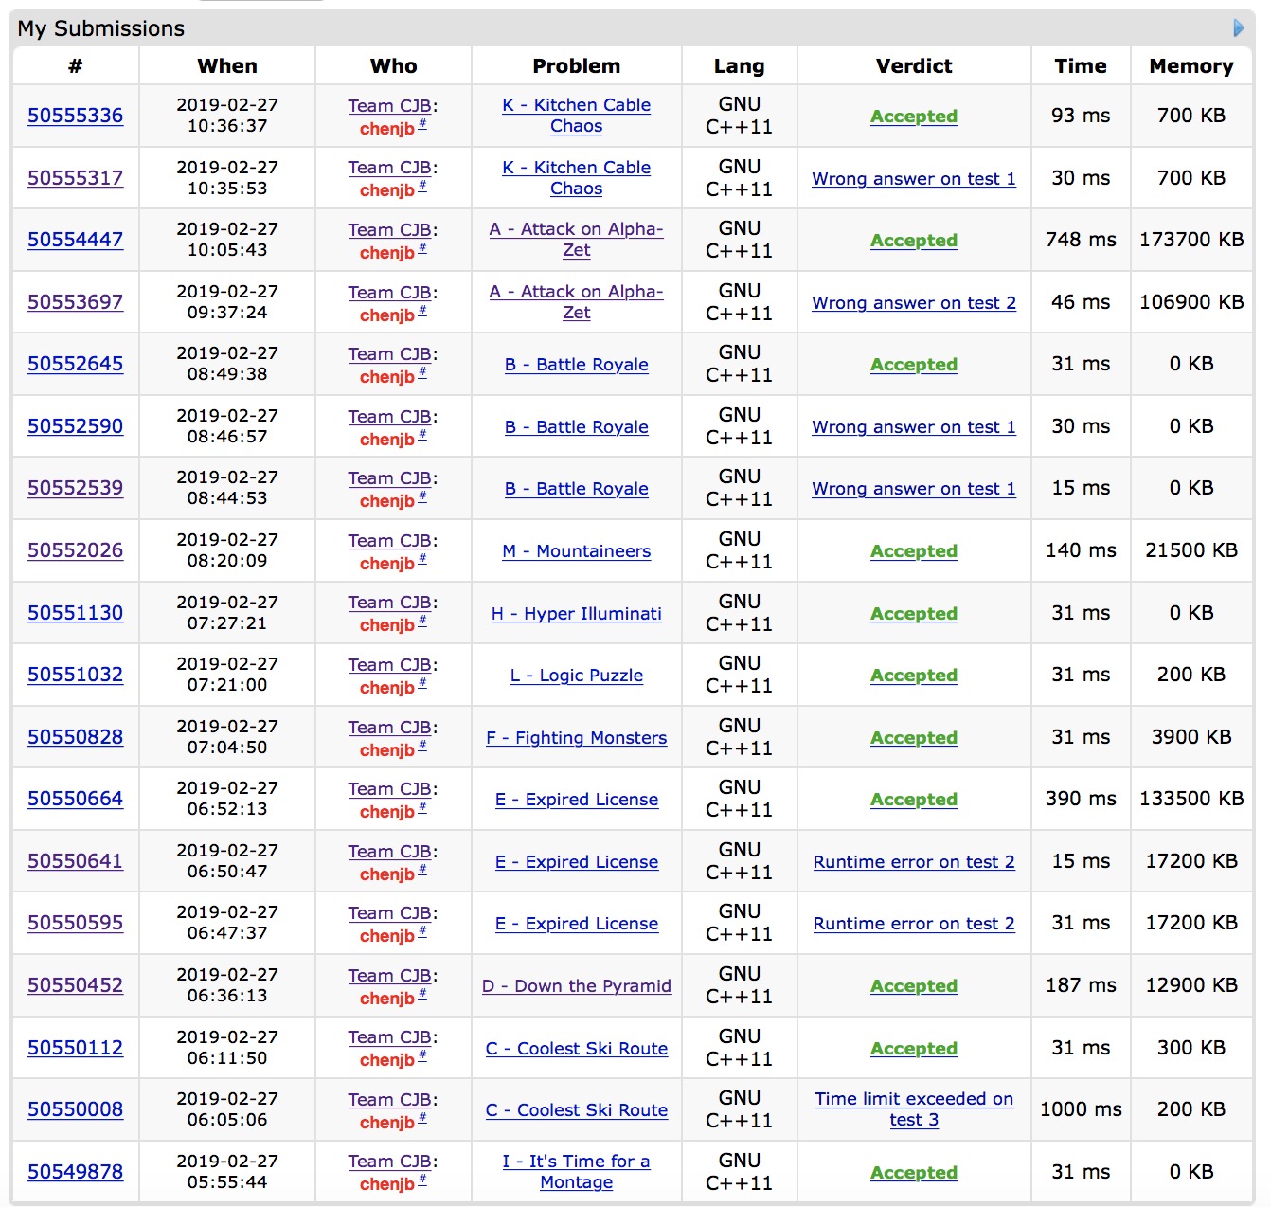This screenshot has width=1271, height=1207.
Task: Open problem M - Mountaineers
Action: (576, 551)
